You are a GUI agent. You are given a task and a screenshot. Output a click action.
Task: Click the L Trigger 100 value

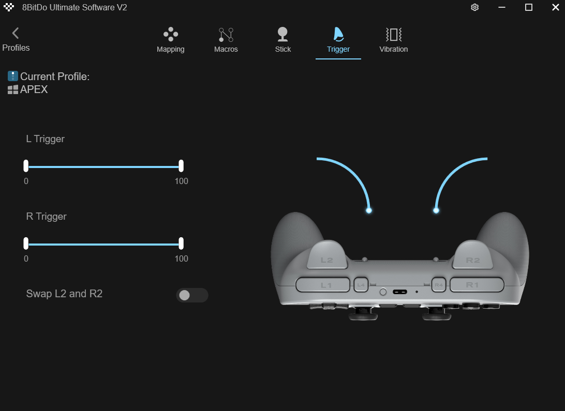(x=181, y=181)
